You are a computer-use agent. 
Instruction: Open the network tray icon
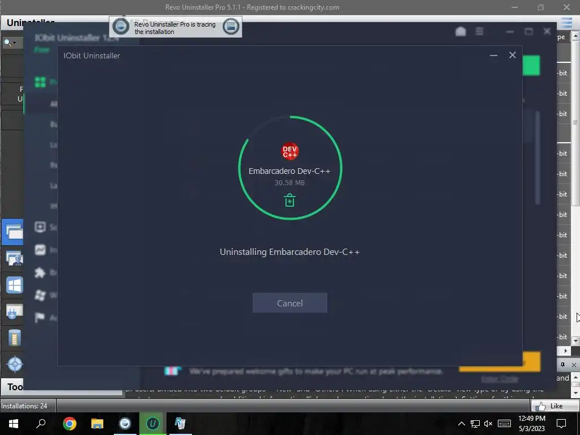pyautogui.click(x=475, y=424)
